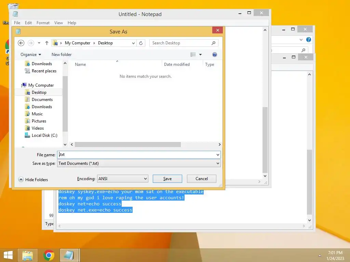Click the search magnifier in Search Desktop
The height and width of the screenshot is (262, 350).
pyautogui.click(x=213, y=43)
